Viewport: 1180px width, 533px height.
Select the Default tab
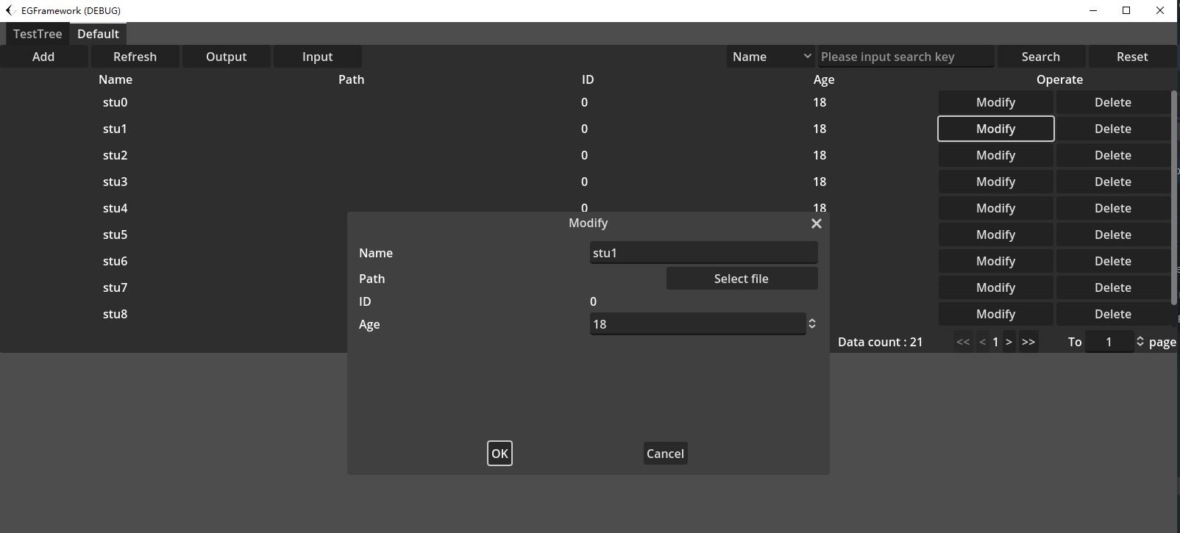[98, 34]
